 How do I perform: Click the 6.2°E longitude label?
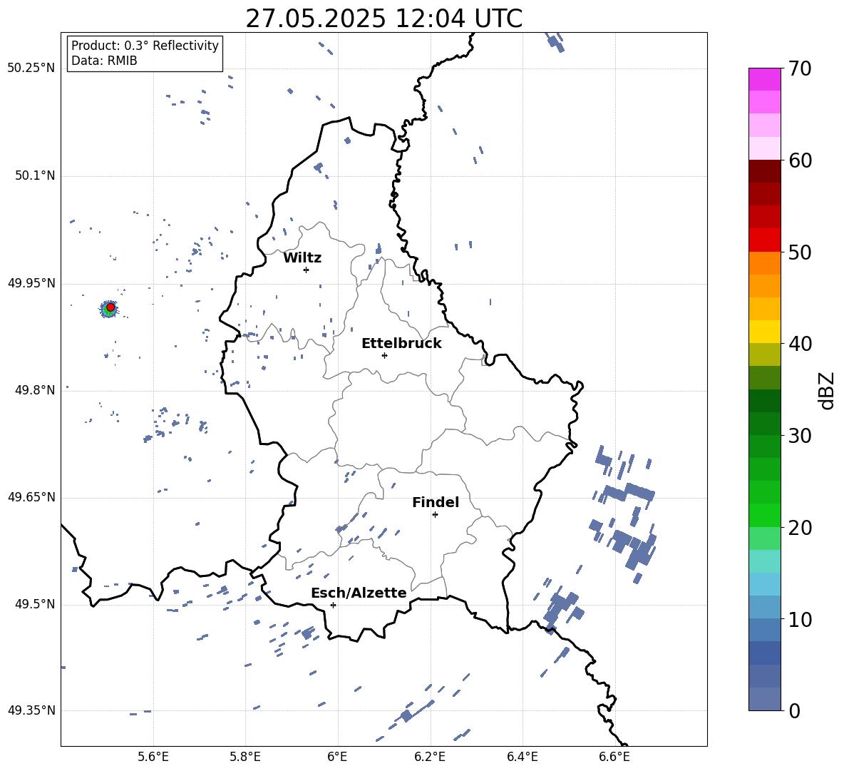[430, 757]
